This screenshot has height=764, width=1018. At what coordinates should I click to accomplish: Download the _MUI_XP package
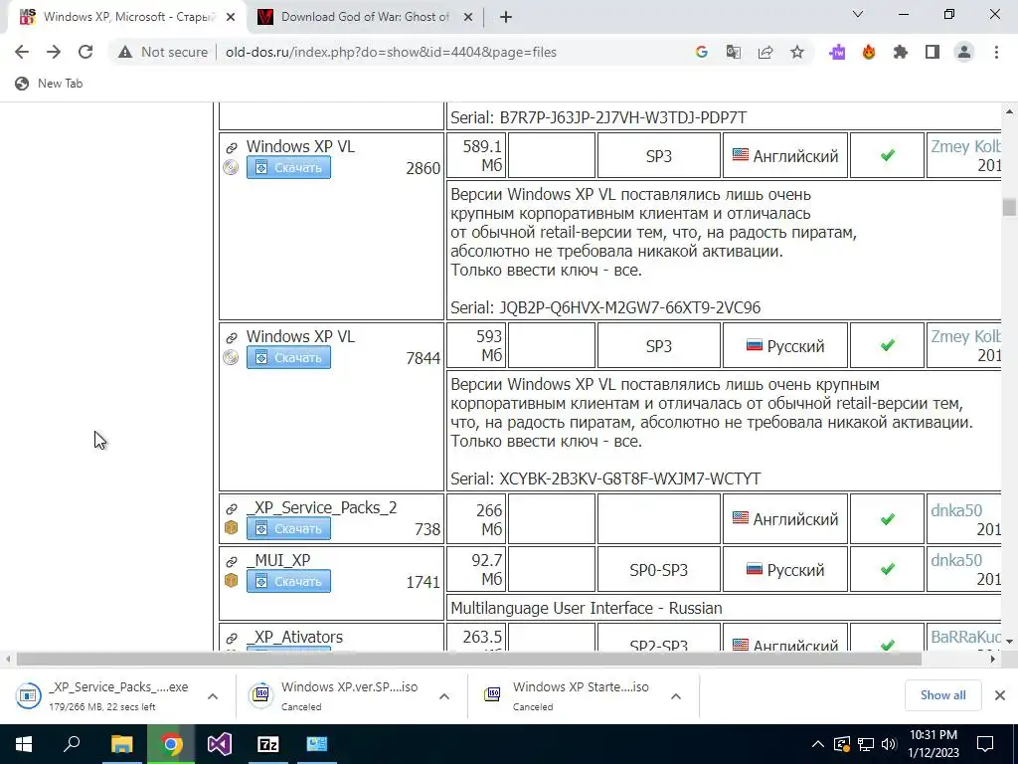(288, 581)
